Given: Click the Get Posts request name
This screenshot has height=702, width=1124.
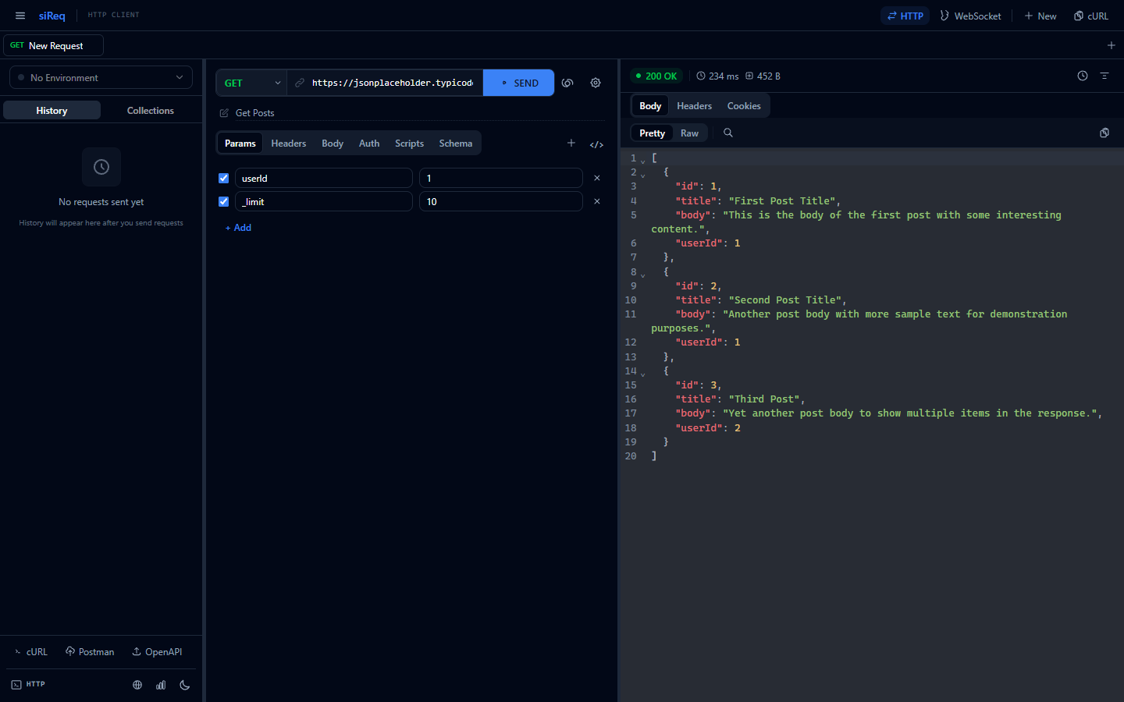Looking at the screenshot, I should click(255, 113).
